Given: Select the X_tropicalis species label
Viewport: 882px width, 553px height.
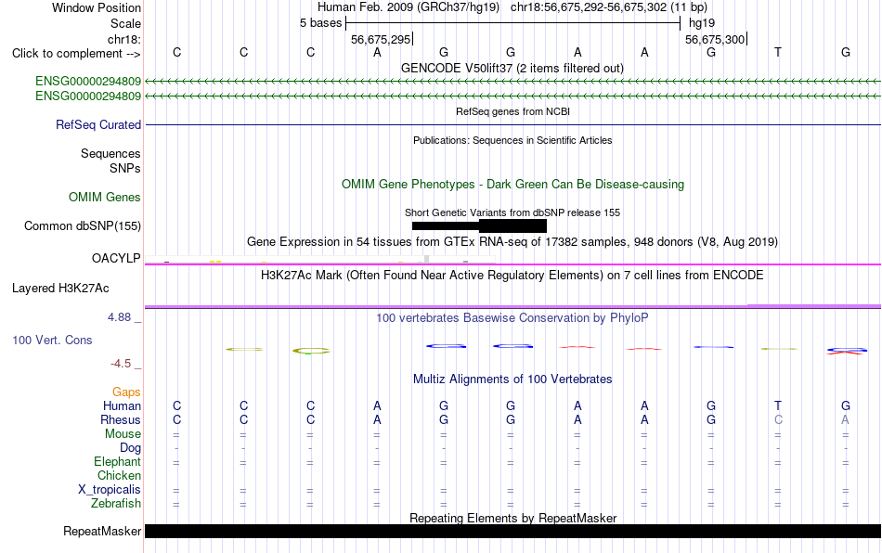Looking at the screenshot, I should 110,490.
